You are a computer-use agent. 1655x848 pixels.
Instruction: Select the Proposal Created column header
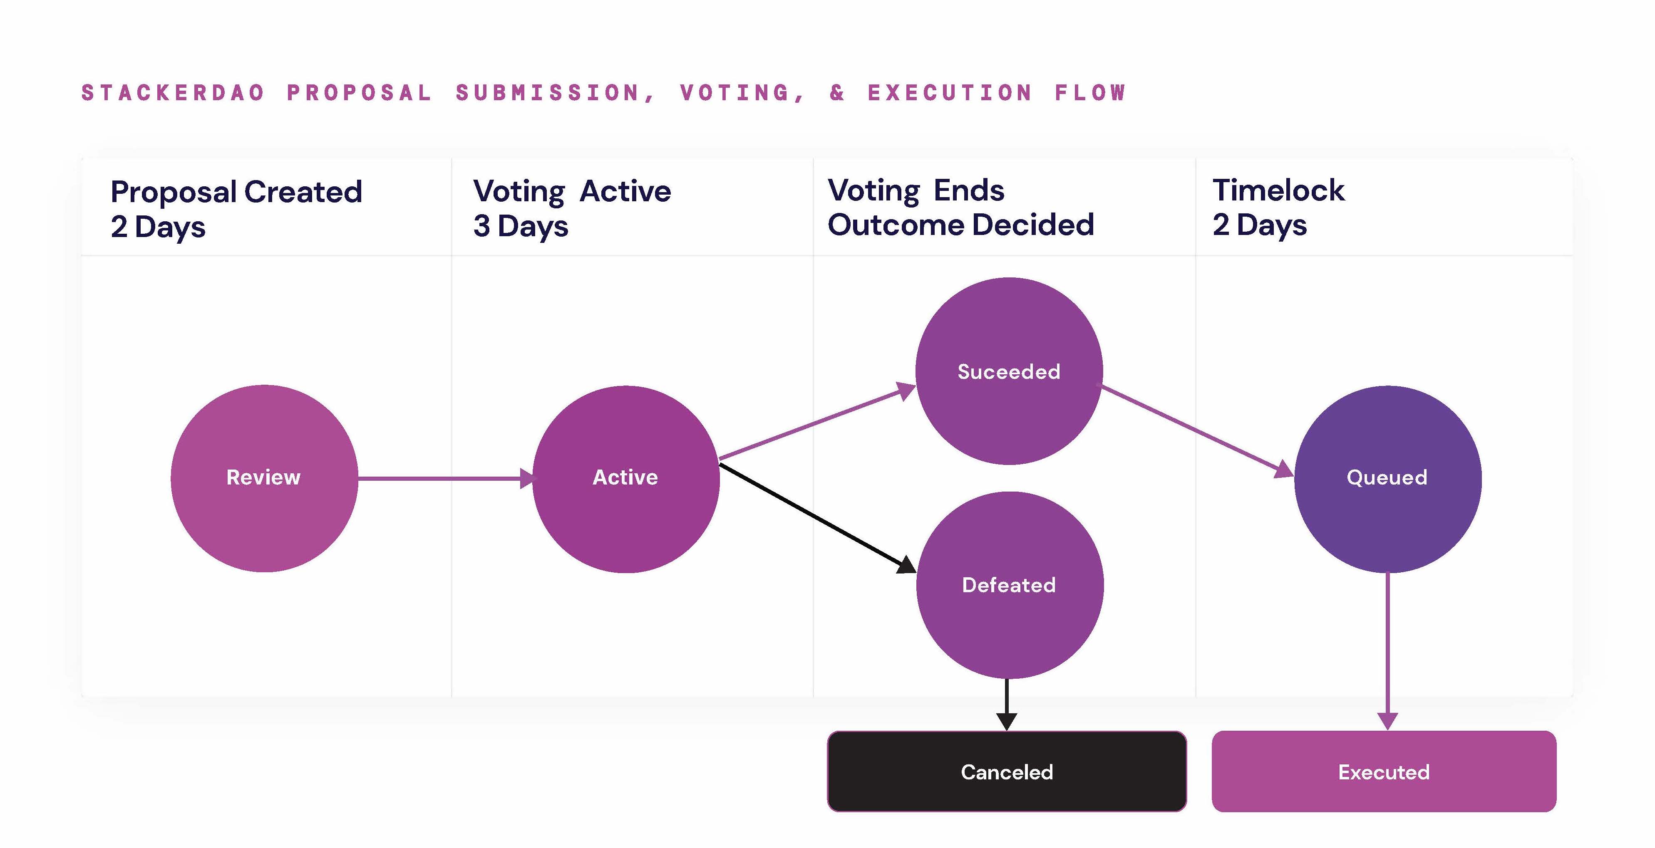pos(236,209)
